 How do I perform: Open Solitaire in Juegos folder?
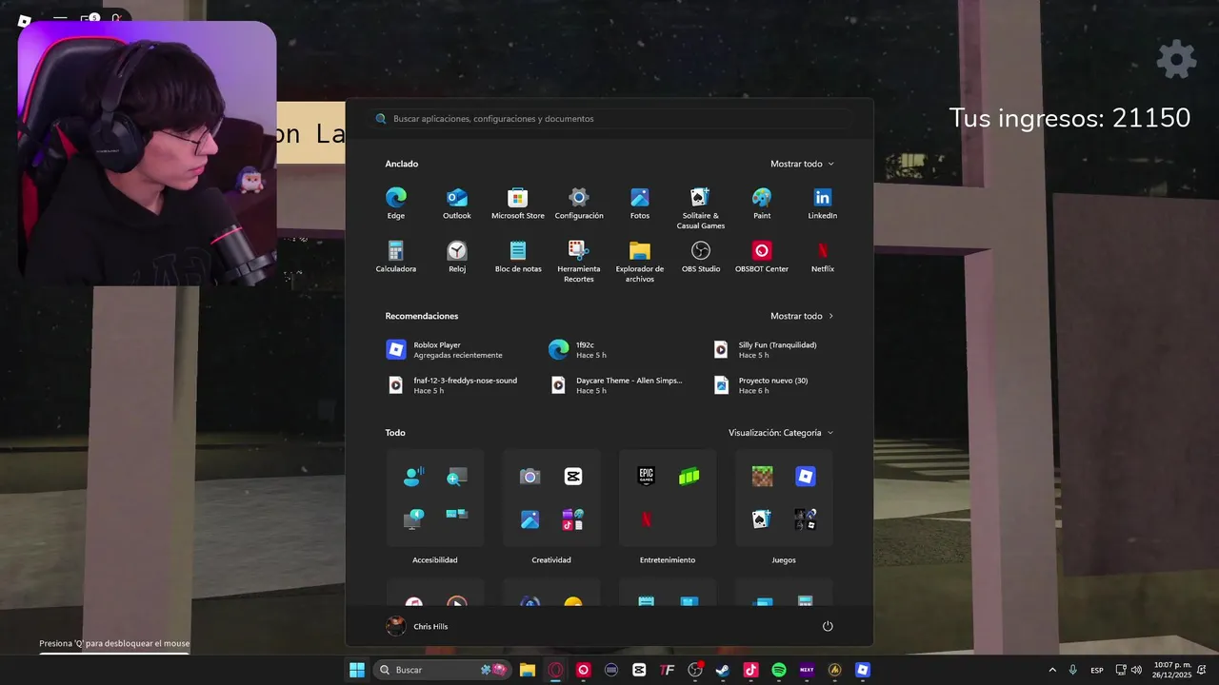[x=762, y=519]
